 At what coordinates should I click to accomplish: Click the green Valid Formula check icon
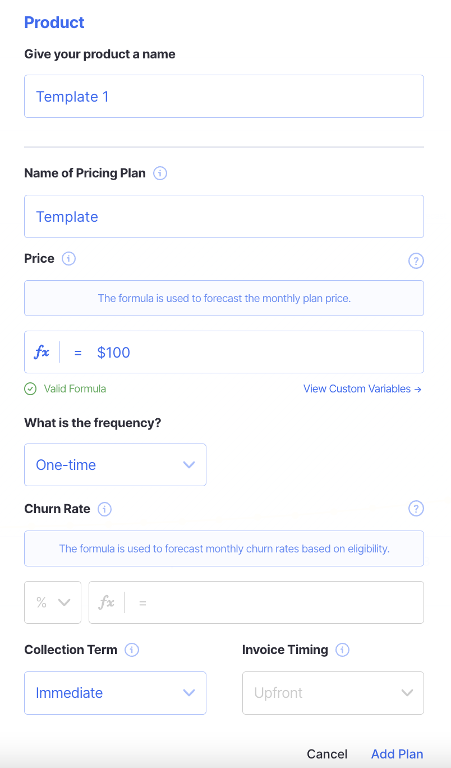tap(30, 388)
